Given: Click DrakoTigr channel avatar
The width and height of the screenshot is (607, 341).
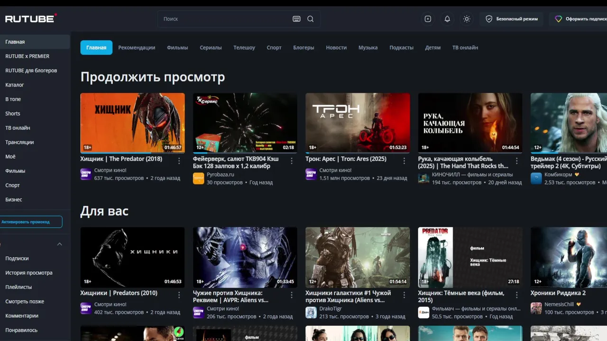Looking at the screenshot, I should tap(311, 312).
